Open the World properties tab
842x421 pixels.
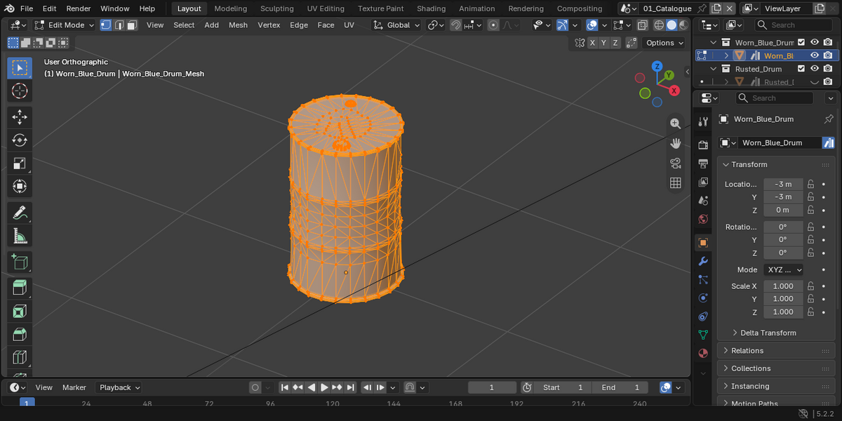[x=703, y=218]
